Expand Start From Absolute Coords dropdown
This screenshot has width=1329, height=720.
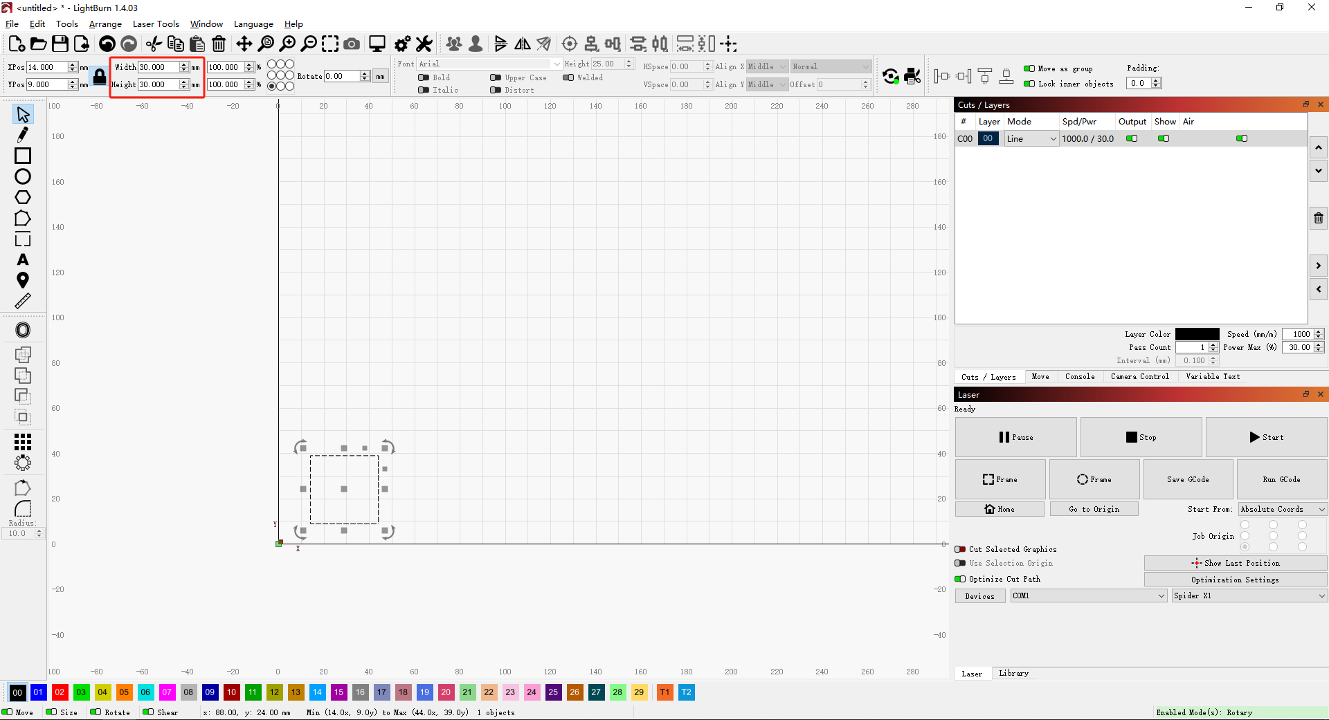tap(1282, 509)
